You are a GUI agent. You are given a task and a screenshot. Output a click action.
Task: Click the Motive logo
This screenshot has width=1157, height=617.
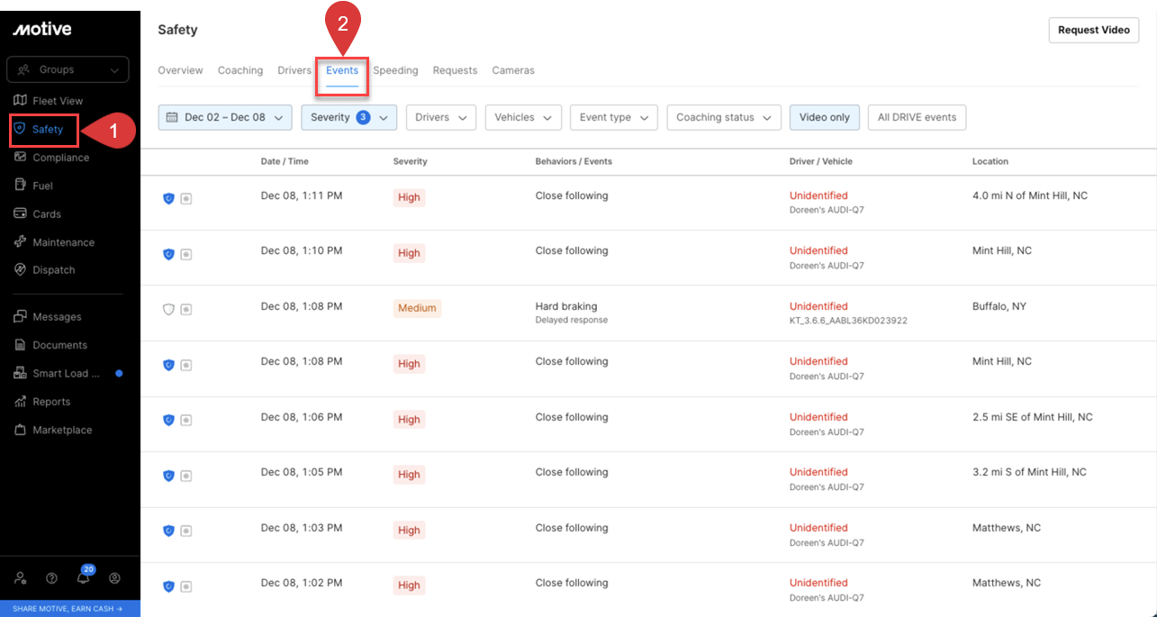(42, 30)
